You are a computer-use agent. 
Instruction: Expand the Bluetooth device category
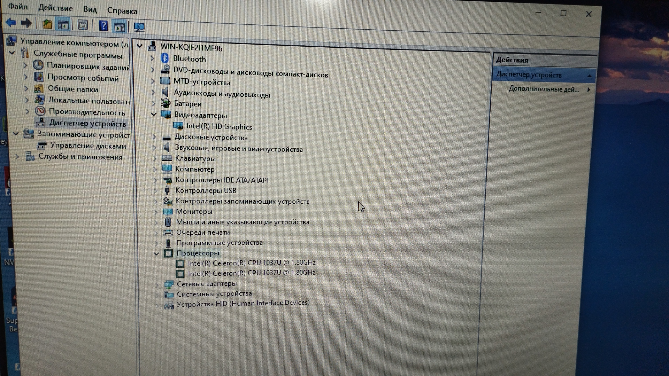[x=152, y=58]
